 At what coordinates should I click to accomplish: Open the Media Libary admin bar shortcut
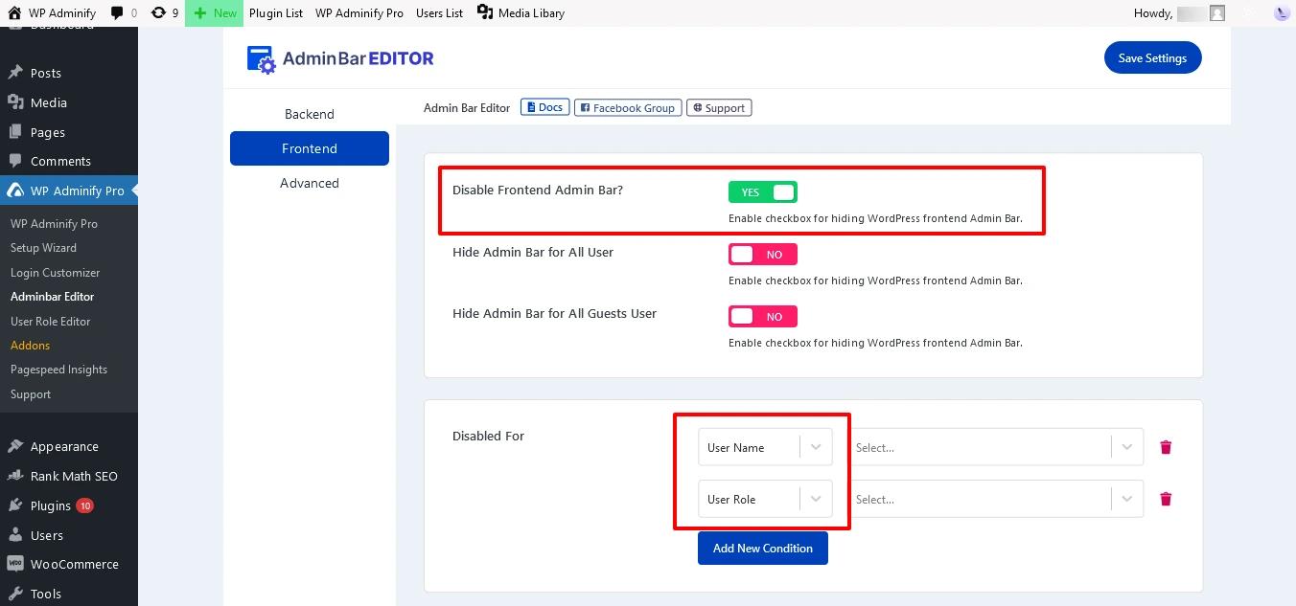click(521, 13)
